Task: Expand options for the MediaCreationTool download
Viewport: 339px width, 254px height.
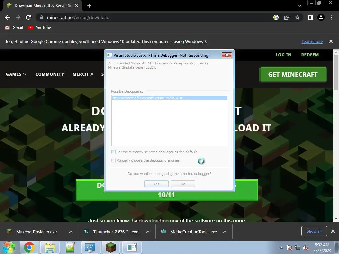Action: [x=225, y=232]
